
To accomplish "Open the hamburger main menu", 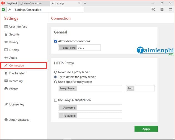I will [171, 10].
